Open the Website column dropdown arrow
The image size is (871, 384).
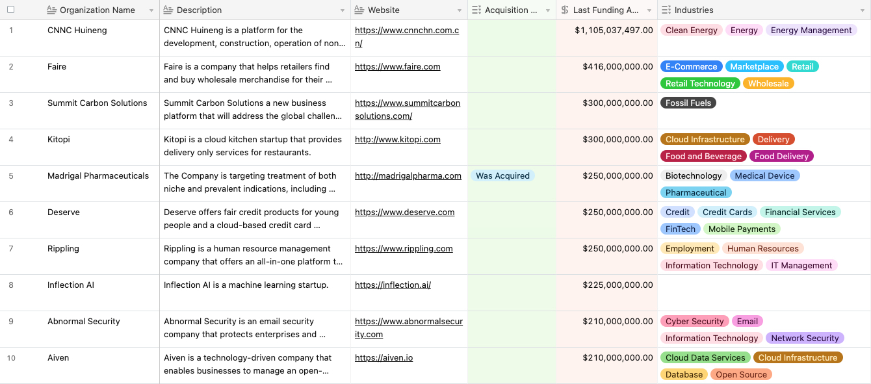point(460,10)
